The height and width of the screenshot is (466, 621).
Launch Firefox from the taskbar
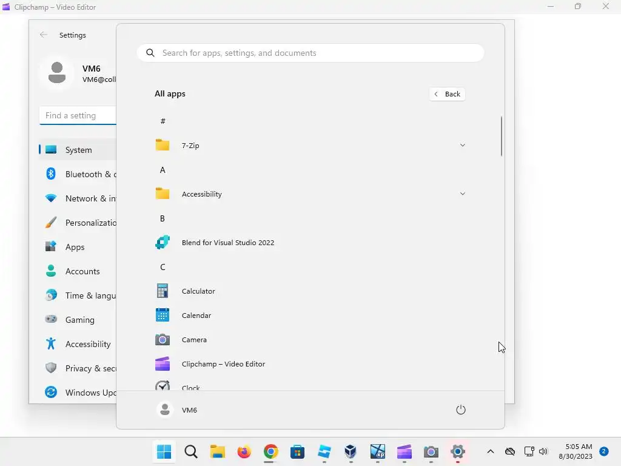pyautogui.click(x=244, y=451)
